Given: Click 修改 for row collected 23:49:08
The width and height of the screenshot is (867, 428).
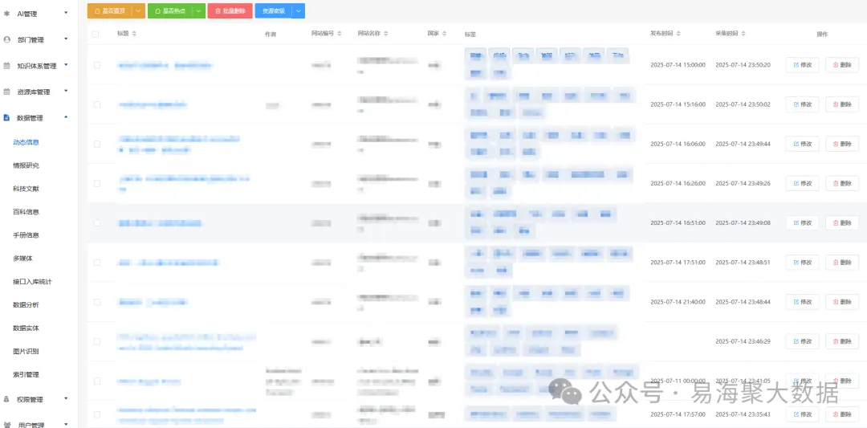Looking at the screenshot, I should pos(802,223).
